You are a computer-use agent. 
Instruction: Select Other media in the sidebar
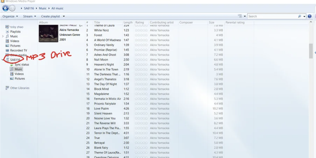tap(18, 55)
